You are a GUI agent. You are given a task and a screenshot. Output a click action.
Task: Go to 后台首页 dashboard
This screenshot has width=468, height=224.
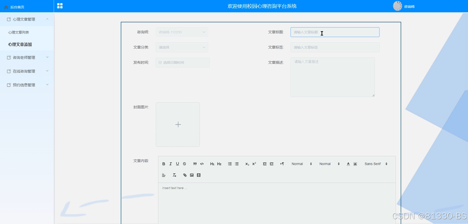(17, 7)
